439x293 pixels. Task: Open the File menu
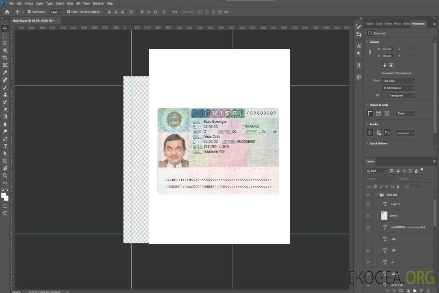click(11, 3)
